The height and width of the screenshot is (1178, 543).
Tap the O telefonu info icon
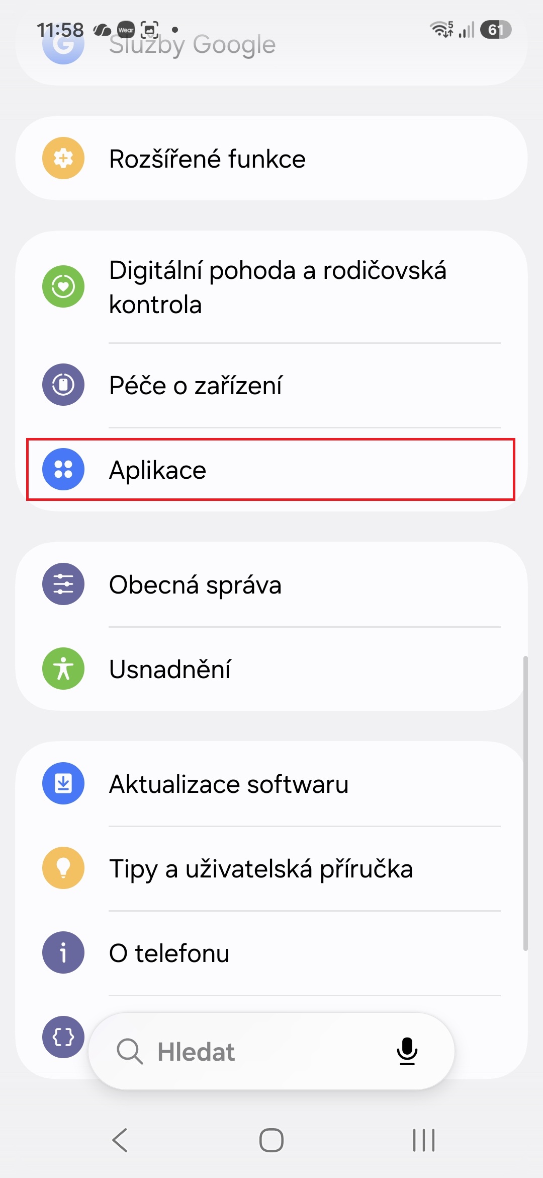[63, 952]
